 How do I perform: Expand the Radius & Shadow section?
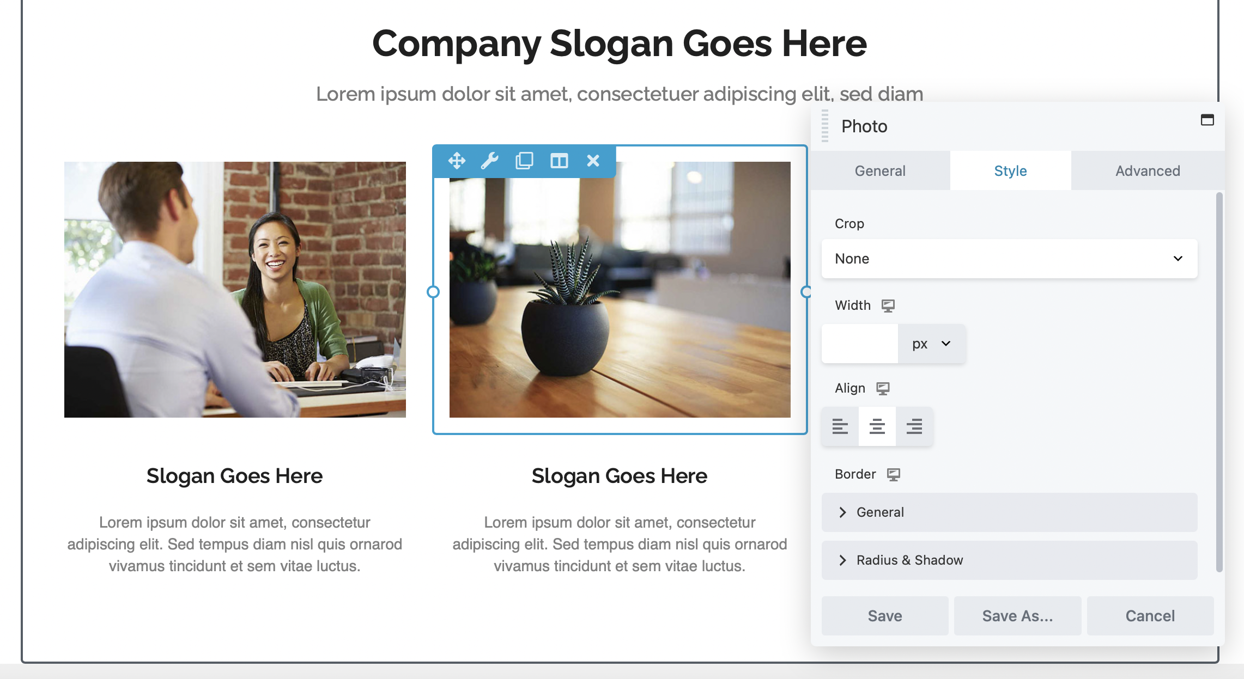(x=1009, y=560)
